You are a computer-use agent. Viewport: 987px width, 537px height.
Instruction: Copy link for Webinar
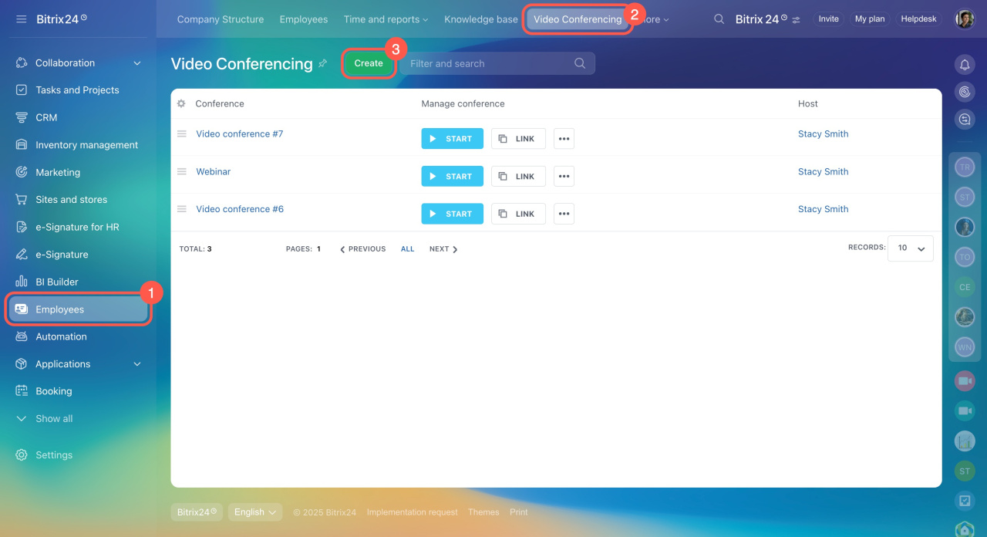[518, 176]
